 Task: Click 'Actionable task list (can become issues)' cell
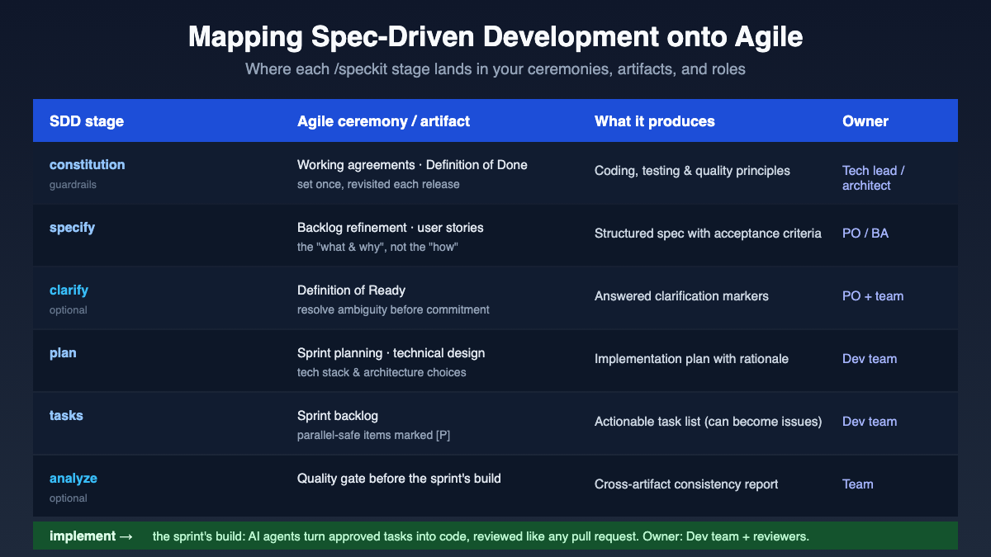tap(709, 422)
